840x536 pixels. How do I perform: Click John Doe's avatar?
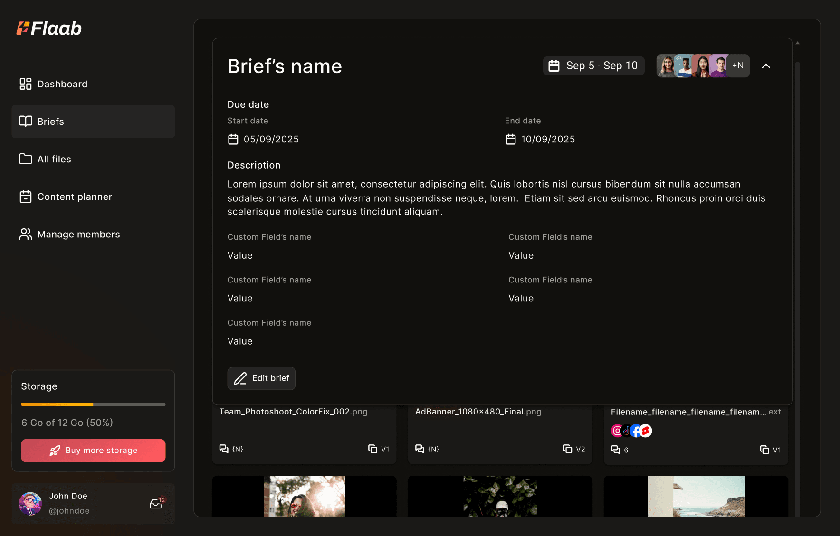pos(30,504)
